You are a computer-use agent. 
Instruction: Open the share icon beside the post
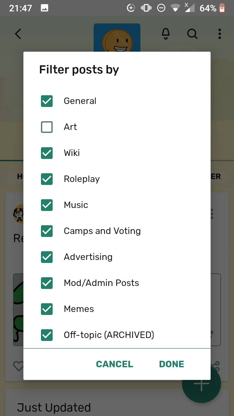click(215, 366)
